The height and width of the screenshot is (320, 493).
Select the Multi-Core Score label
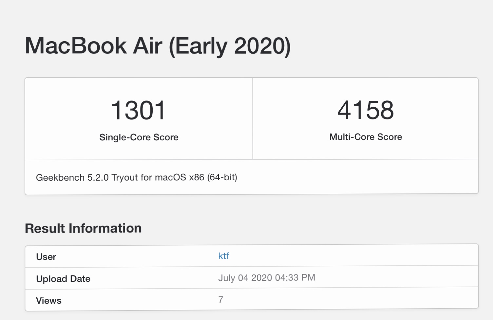coord(366,137)
